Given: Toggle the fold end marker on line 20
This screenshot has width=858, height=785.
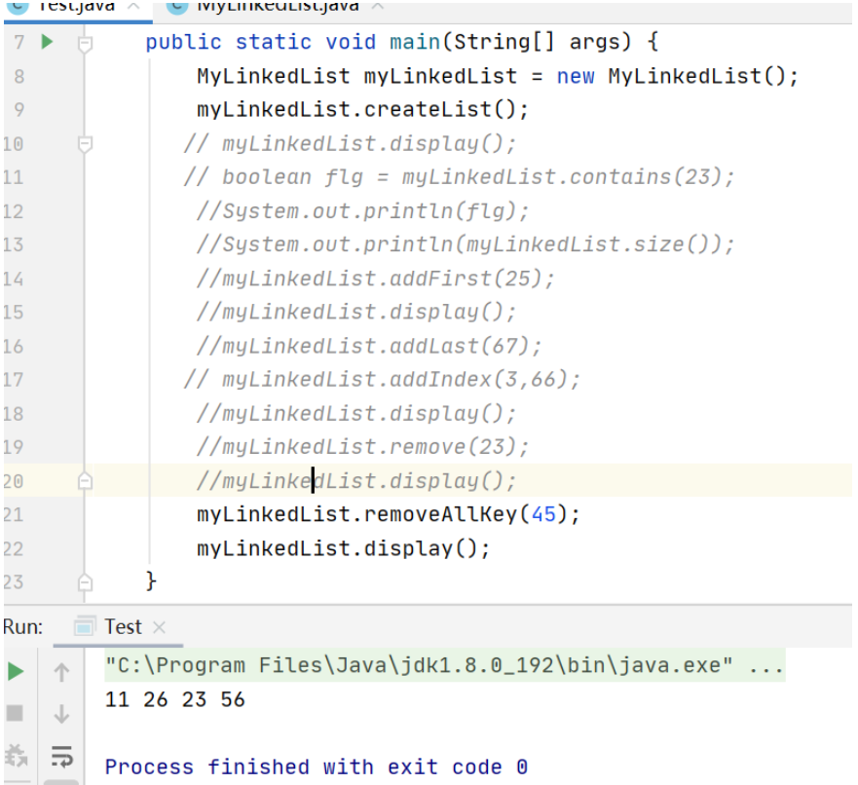Looking at the screenshot, I should (x=85, y=480).
